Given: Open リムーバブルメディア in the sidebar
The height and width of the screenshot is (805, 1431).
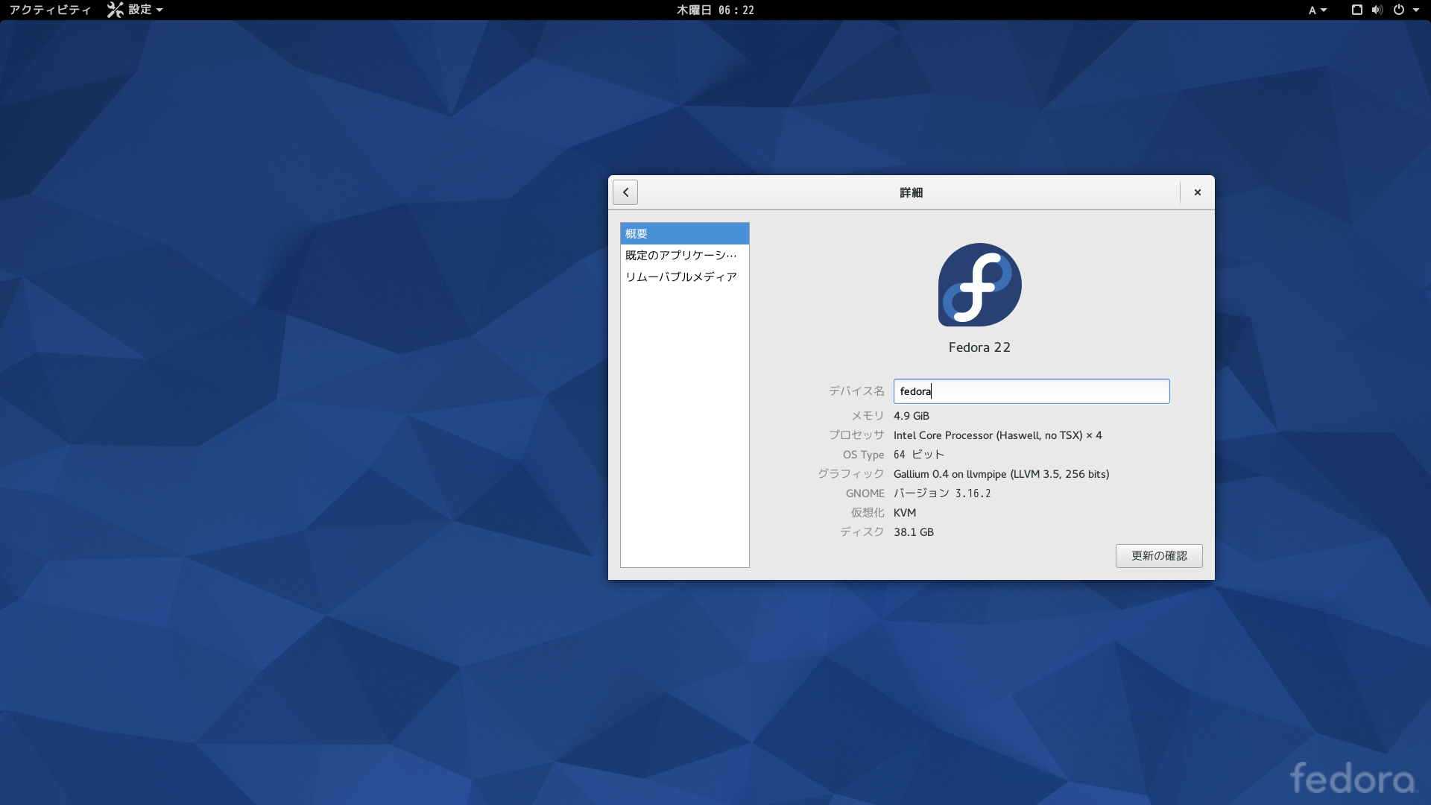Looking at the screenshot, I should click(684, 277).
